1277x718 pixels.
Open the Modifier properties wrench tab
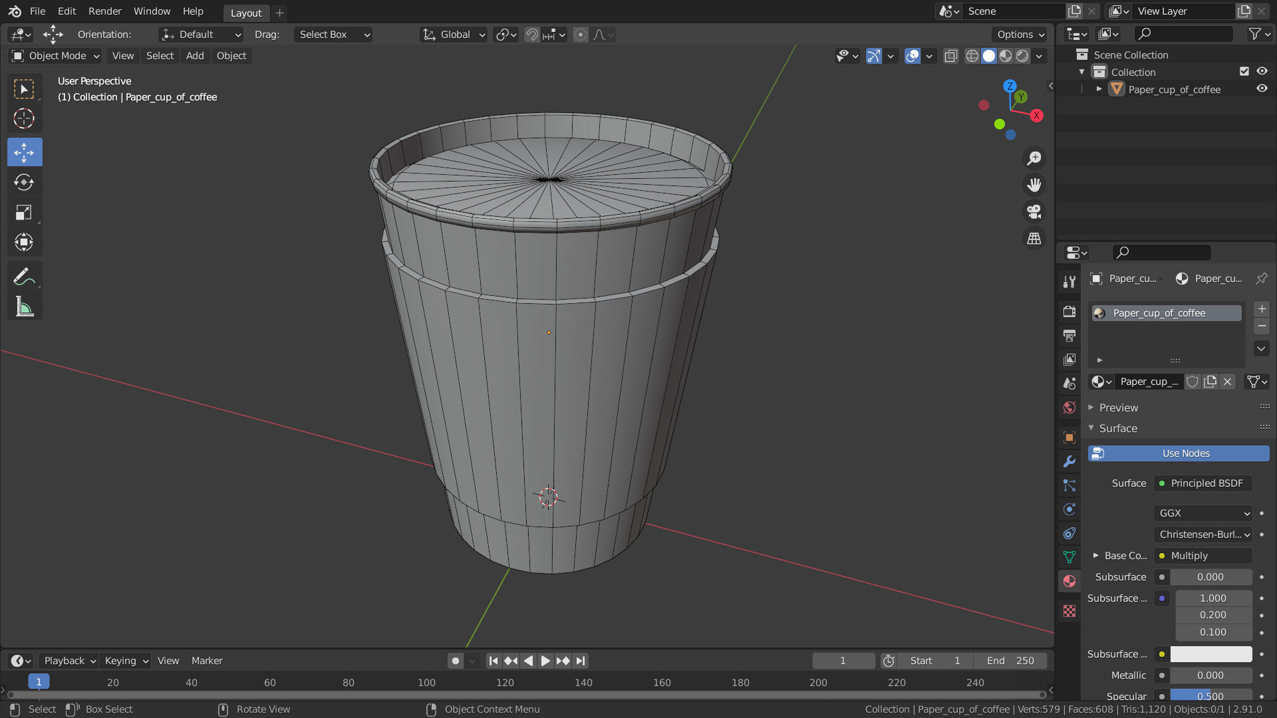click(x=1069, y=461)
